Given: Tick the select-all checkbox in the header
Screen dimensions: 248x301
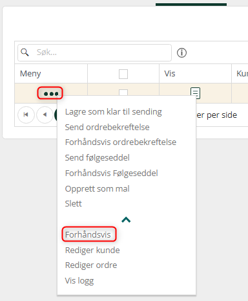Looking at the screenshot, I should tap(123, 74).
